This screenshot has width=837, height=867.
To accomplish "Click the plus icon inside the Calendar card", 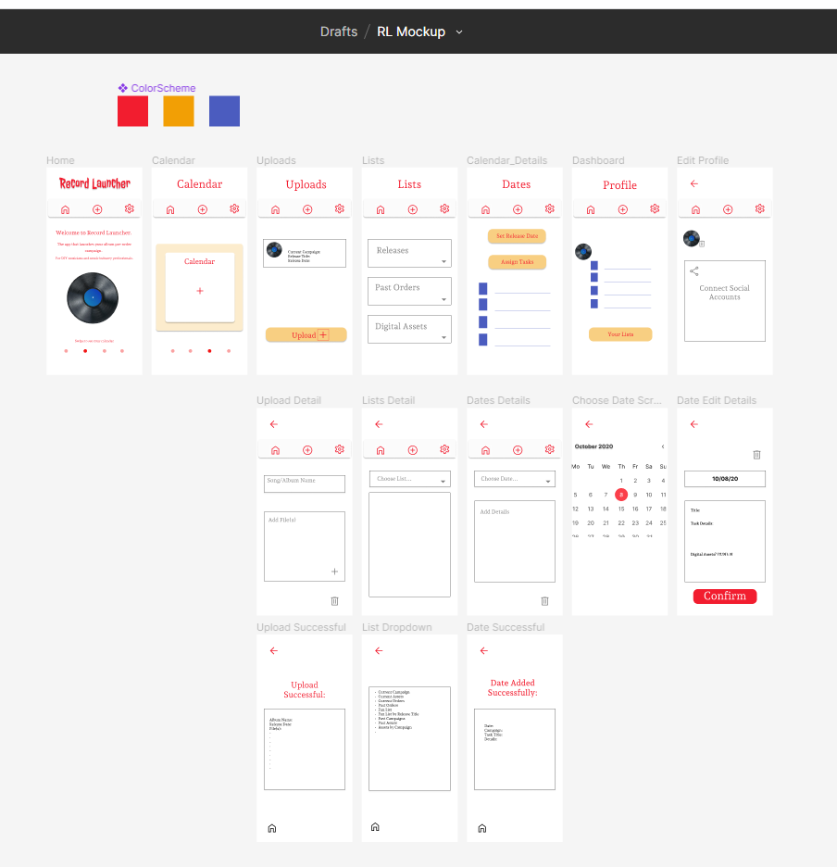I will (x=200, y=291).
